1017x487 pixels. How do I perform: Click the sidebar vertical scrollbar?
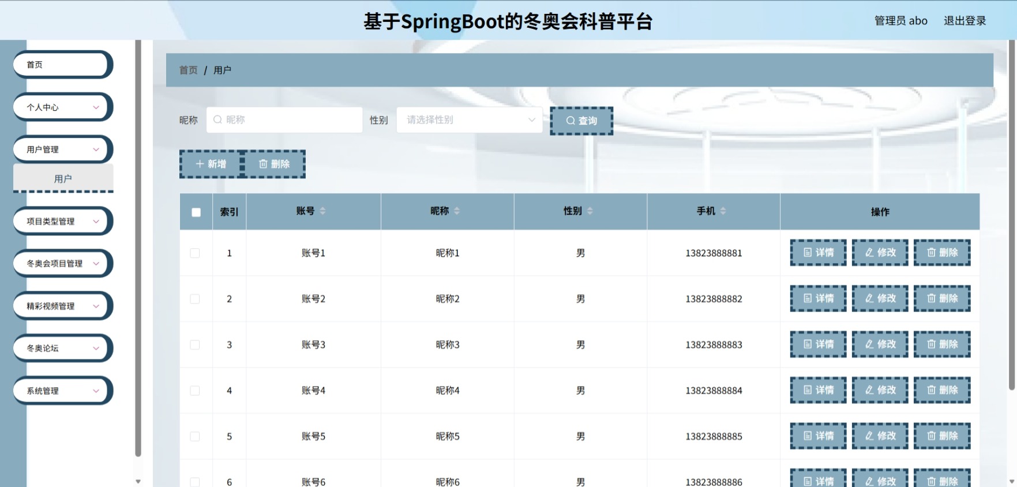pyautogui.click(x=138, y=248)
